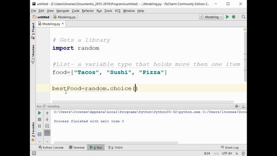Click the yellow inspection indicator above editor scrollbar

tap(245, 29)
